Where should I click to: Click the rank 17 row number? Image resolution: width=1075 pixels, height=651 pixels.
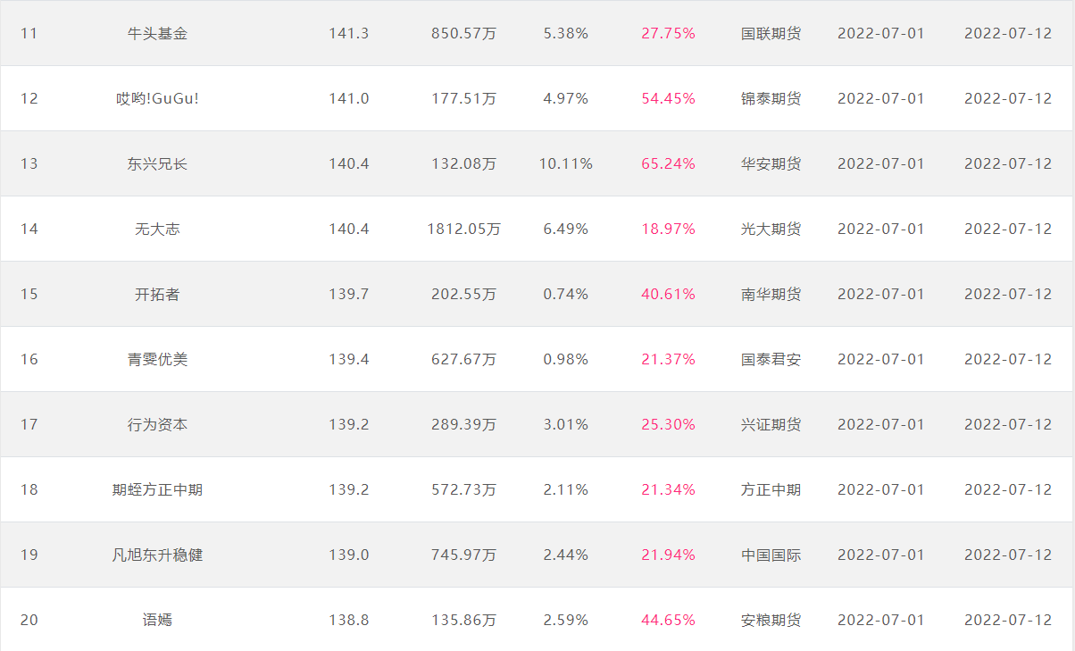29,424
